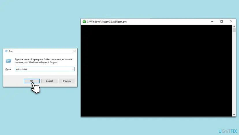Cancel the Run dialog
Viewport: 239px width, 135px height.
tap(49, 81)
